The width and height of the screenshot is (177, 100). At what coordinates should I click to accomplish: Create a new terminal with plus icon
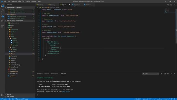tap(162, 74)
